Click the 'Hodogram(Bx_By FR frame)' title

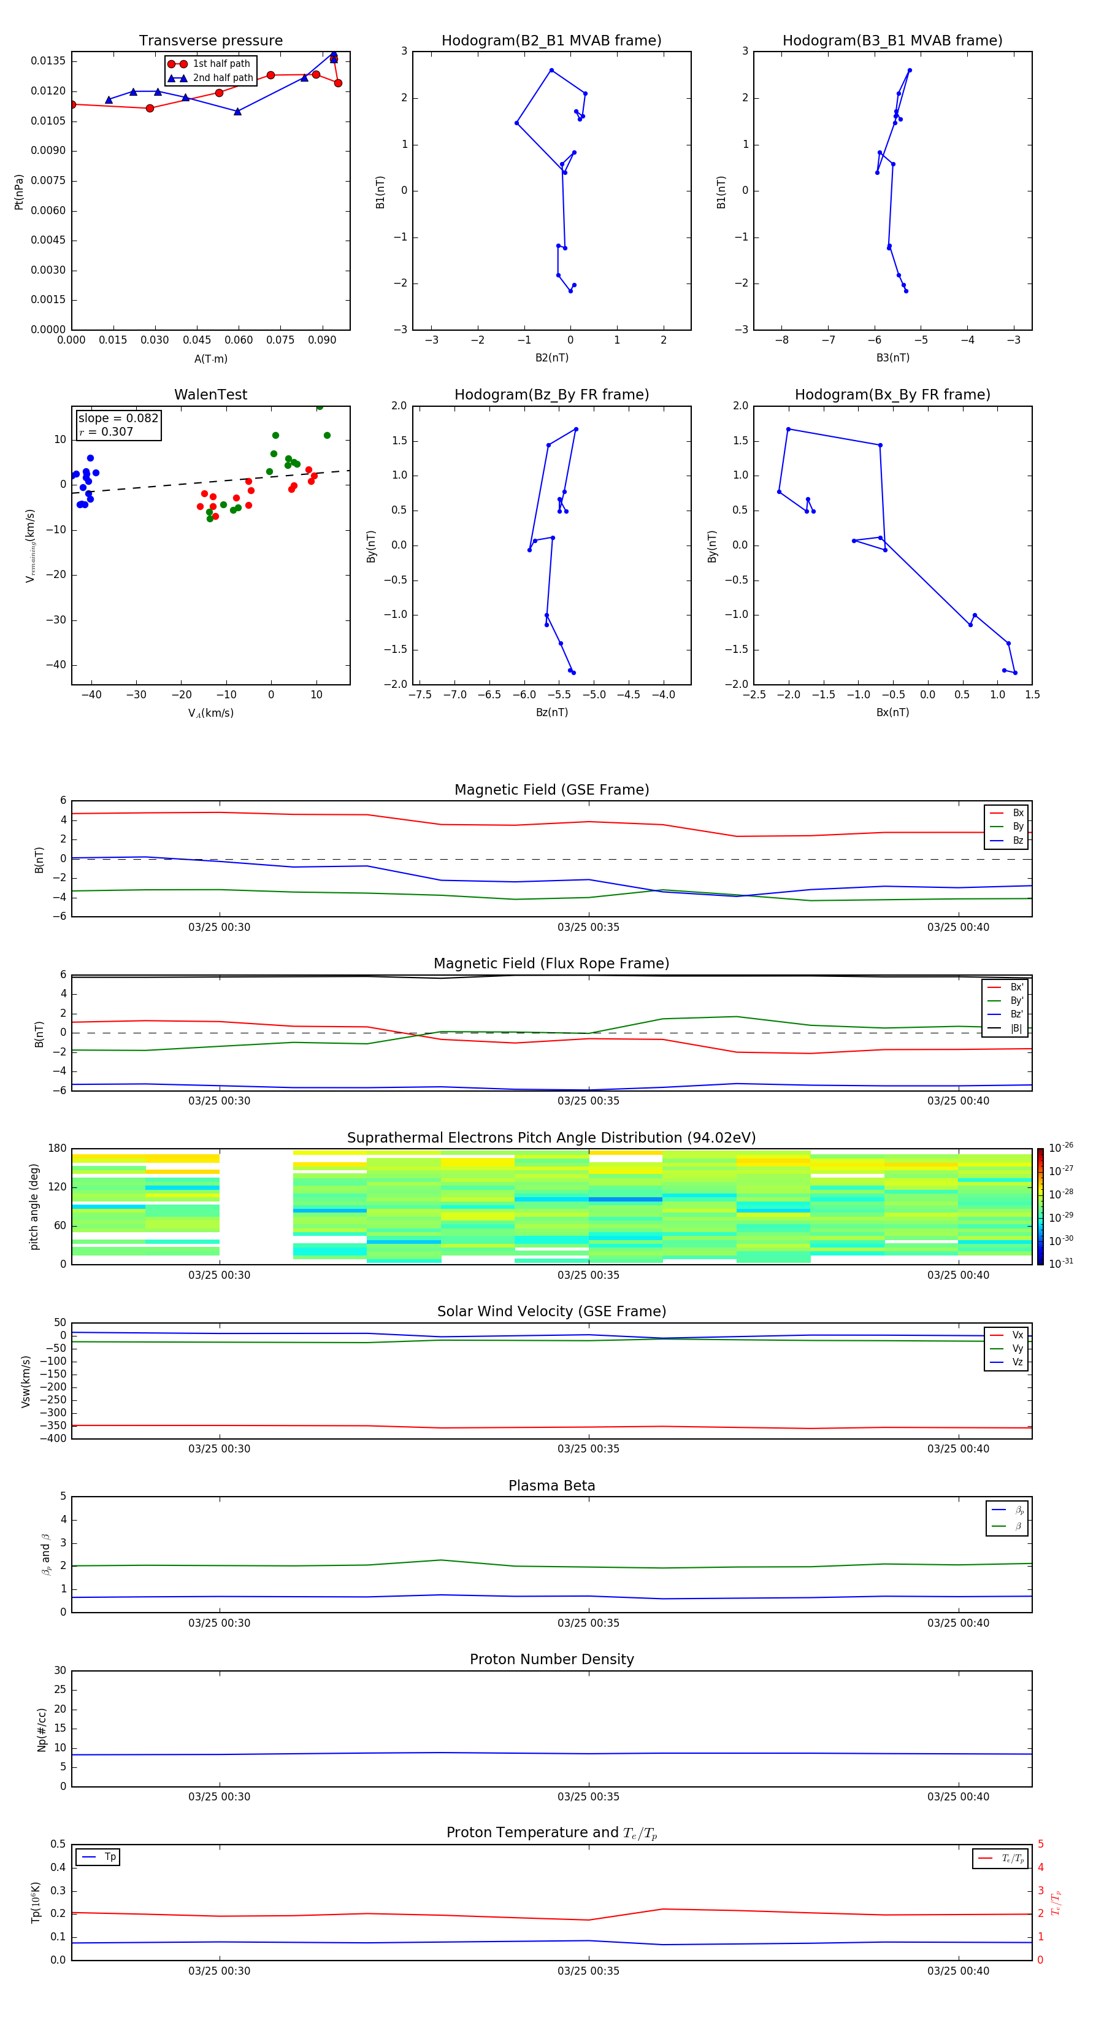[892, 395]
